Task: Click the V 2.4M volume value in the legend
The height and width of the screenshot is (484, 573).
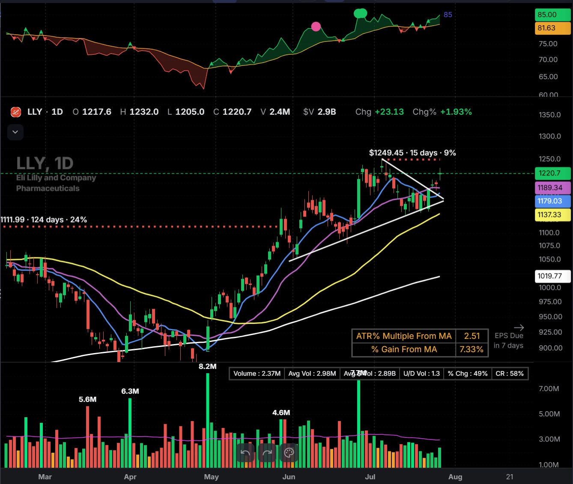Action: (275, 112)
